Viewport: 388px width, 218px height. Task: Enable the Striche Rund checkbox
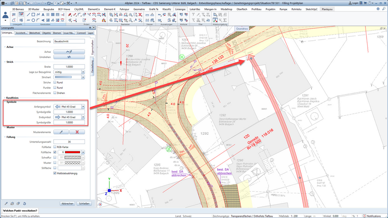(55, 82)
